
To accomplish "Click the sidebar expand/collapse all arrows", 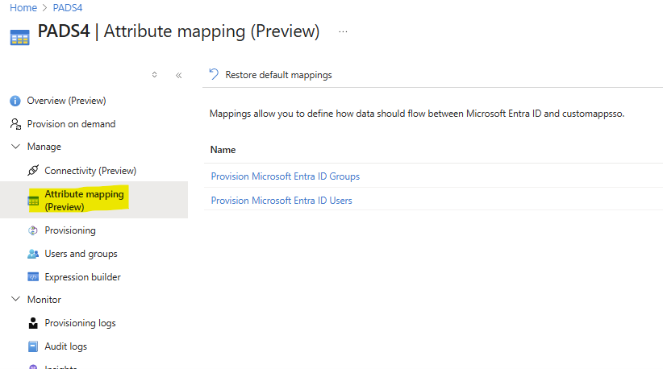I will [154, 75].
